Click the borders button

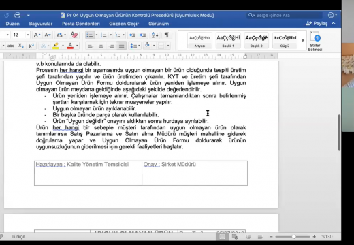click(161, 46)
